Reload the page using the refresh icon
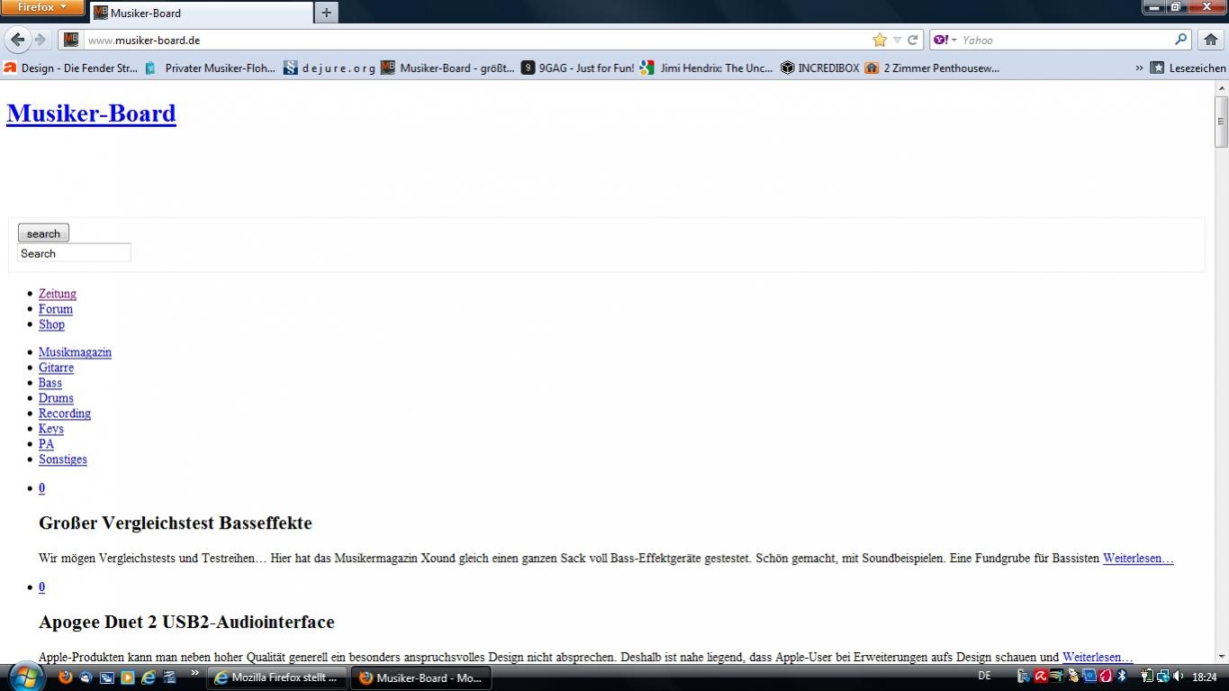The image size is (1229, 691). pyautogui.click(x=913, y=40)
